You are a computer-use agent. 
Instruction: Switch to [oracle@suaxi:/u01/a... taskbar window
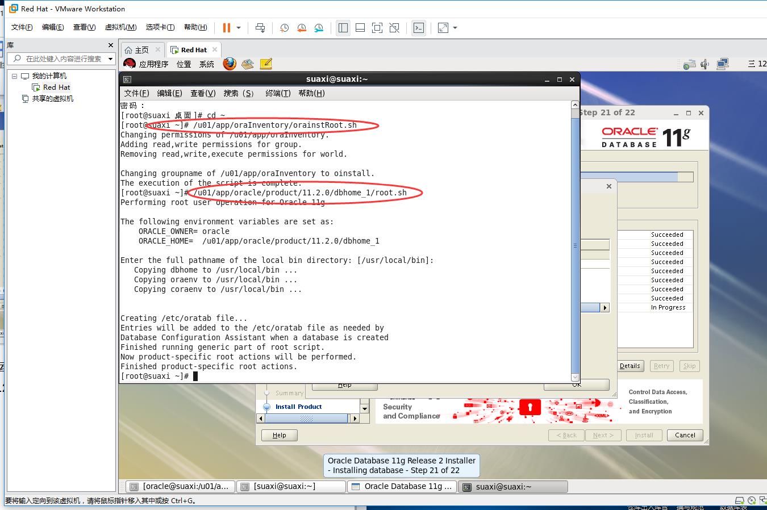click(x=179, y=486)
